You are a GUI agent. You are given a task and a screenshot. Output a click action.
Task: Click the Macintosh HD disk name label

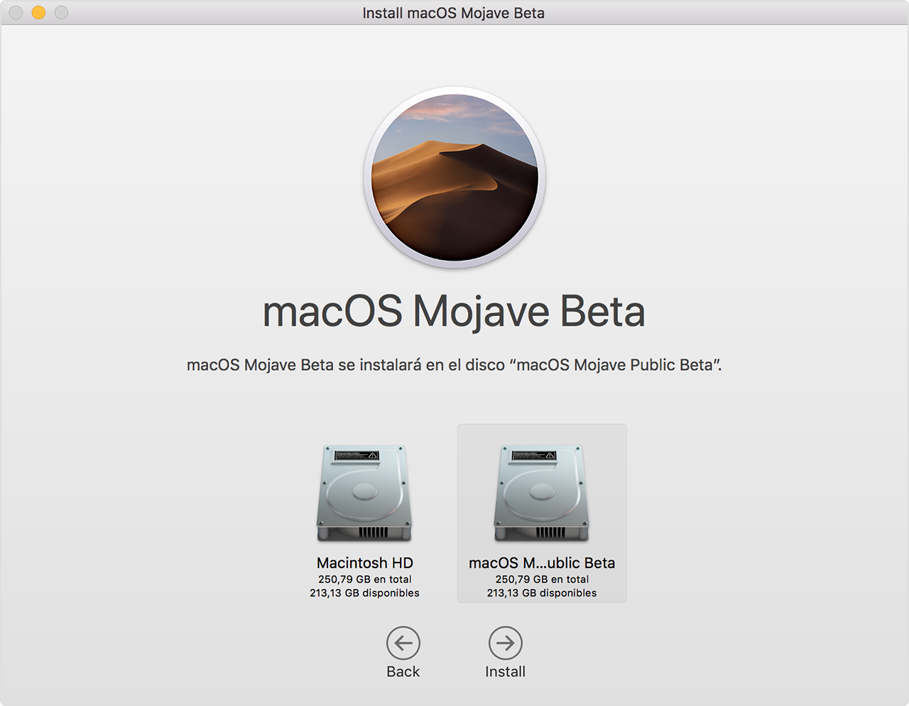coord(364,563)
